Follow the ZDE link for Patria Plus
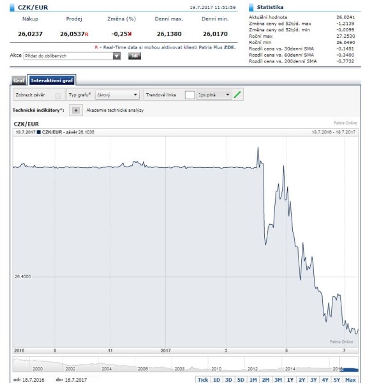 [x=230, y=47]
